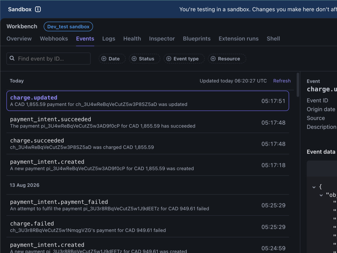Open the Inspector tab
337x253 pixels.
pos(162,38)
